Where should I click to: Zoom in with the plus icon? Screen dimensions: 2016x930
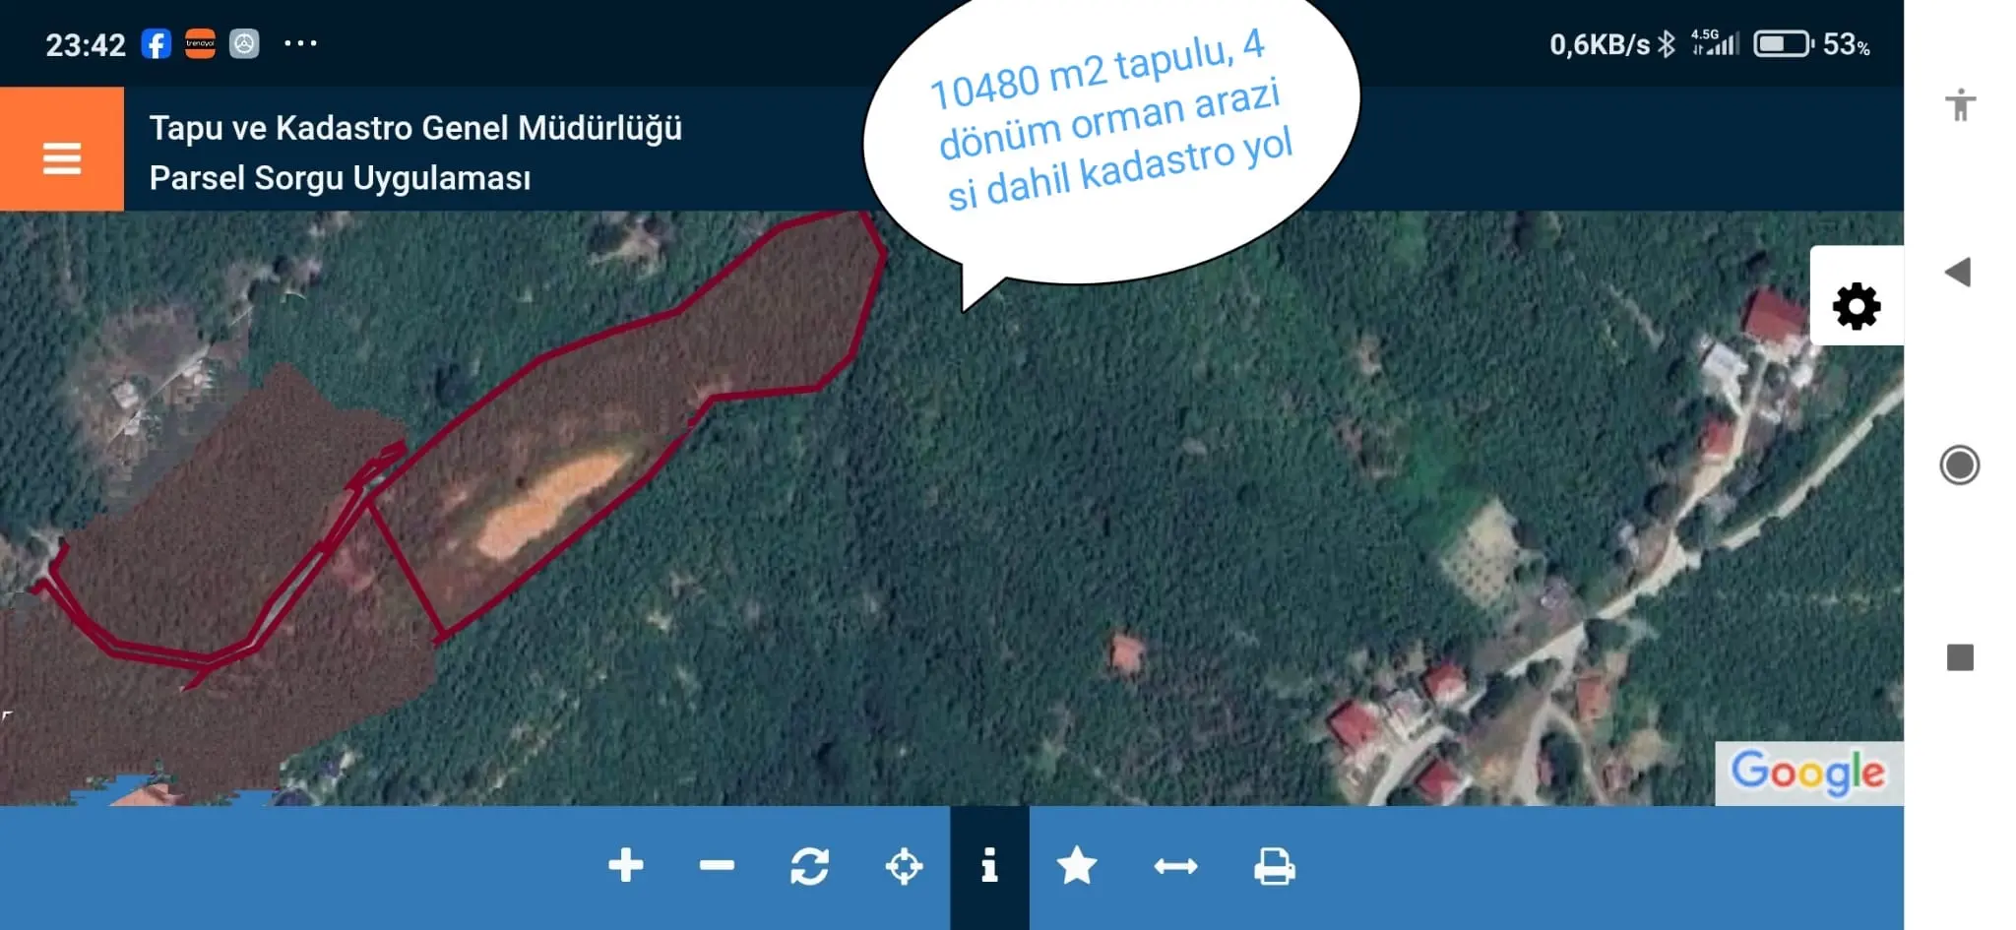point(625,866)
